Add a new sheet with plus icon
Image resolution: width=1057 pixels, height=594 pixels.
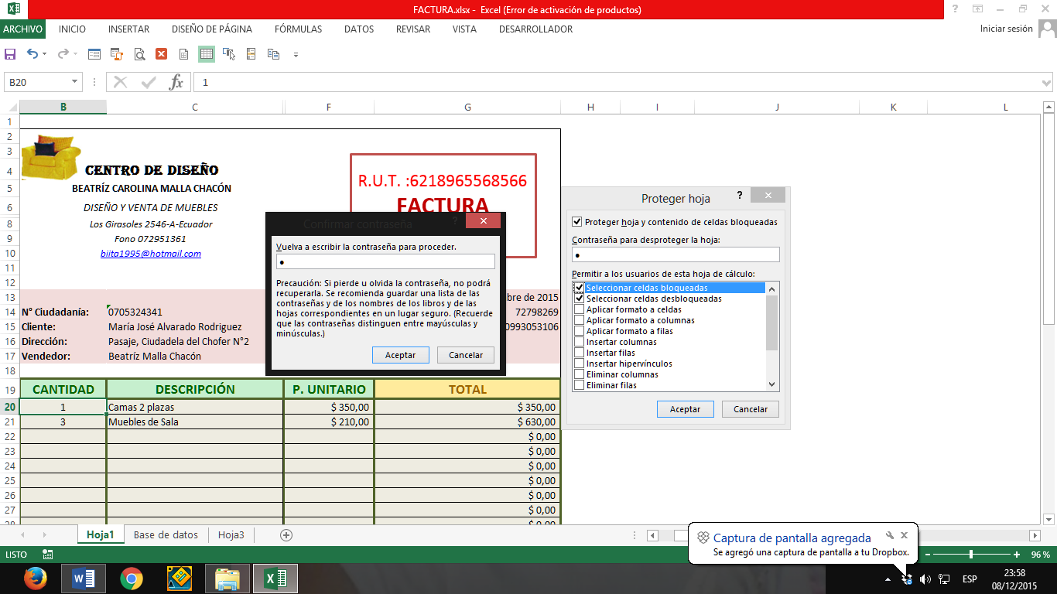click(286, 535)
